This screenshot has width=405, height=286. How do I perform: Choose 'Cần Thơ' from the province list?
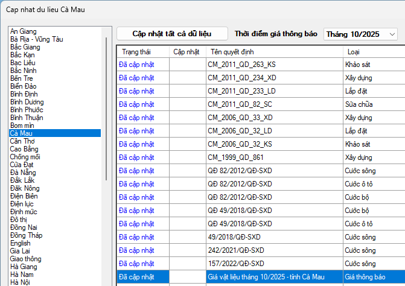click(x=24, y=141)
